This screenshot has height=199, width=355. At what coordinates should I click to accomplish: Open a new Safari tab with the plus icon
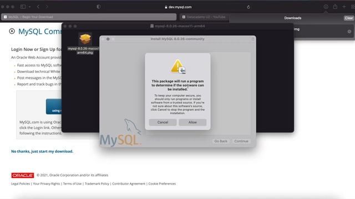click(344, 7)
